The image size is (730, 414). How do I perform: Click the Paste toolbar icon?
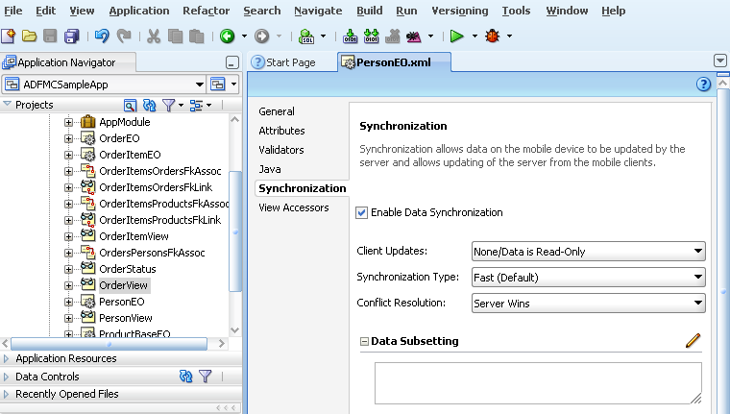pos(197,36)
